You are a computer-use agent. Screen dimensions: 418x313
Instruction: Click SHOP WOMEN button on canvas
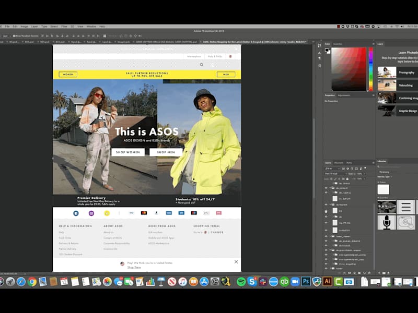click(128, 152)
